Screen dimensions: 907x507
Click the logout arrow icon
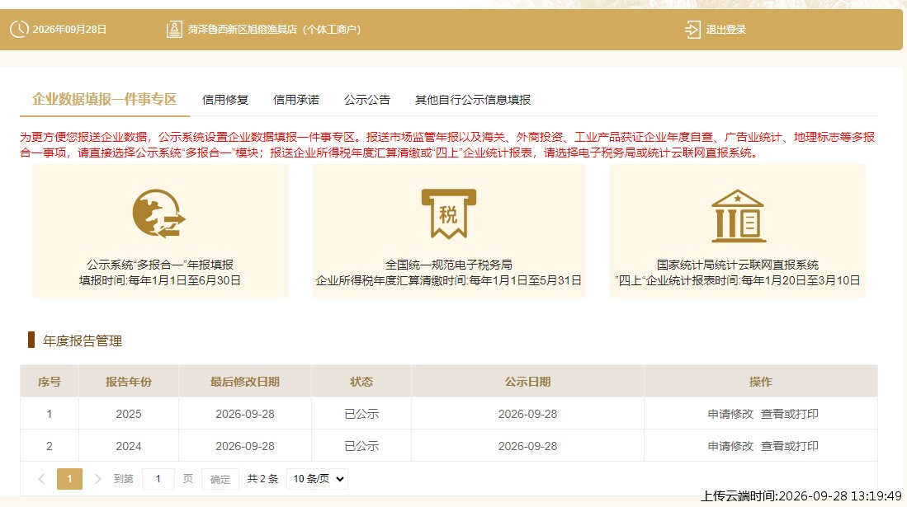[692, 29]
